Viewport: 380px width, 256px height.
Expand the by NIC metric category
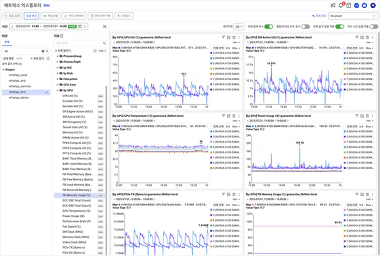point(58,67)
